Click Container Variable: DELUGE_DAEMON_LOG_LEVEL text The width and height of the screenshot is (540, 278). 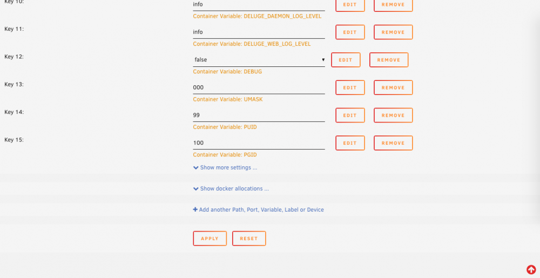pos(257,16)
